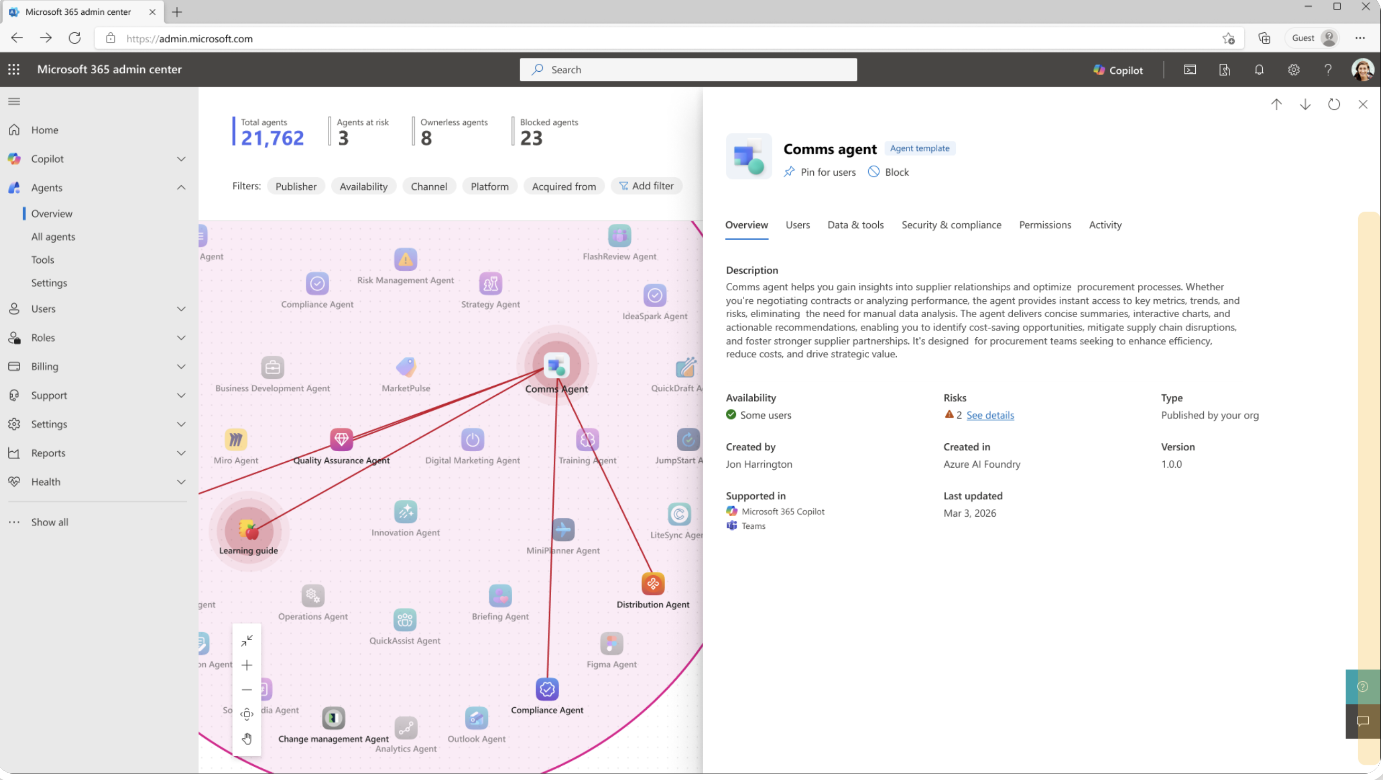Select the Innovation Agent node
The width and height of the screenshot is (1383, 780).
click(x=405, y=512)
